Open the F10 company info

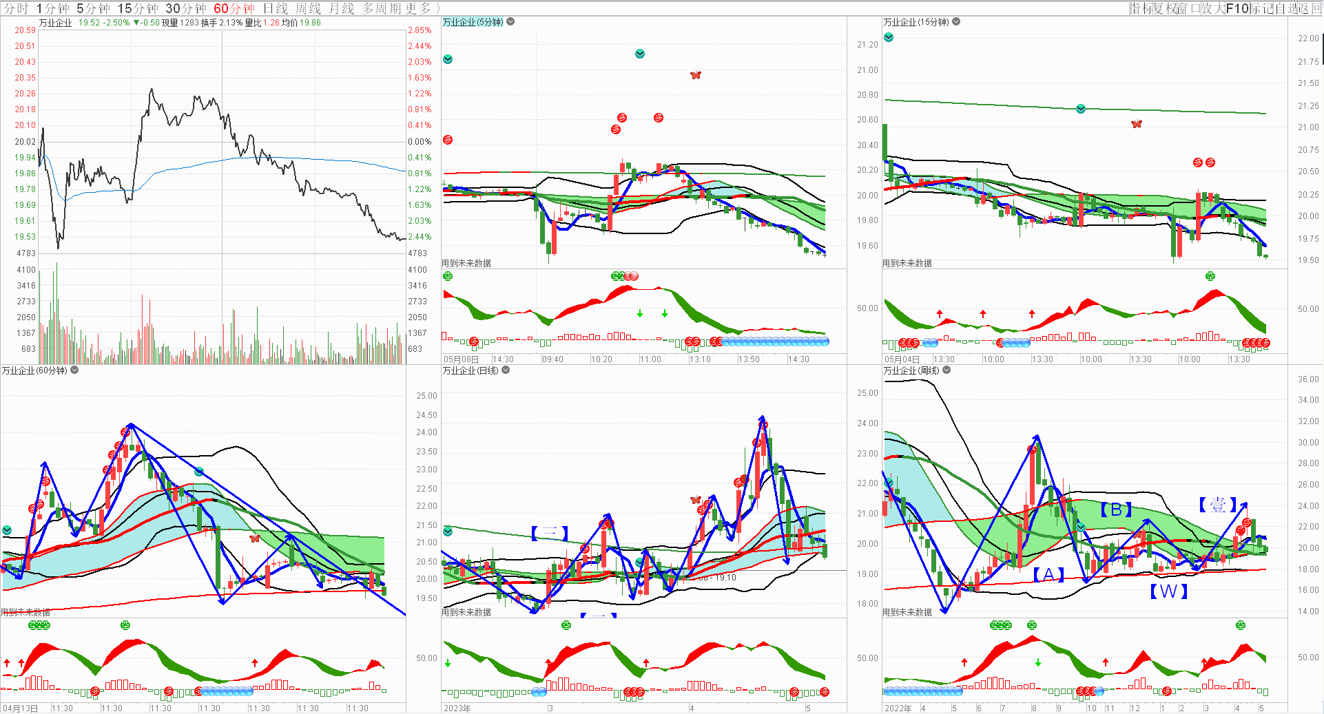(1237, 8)
